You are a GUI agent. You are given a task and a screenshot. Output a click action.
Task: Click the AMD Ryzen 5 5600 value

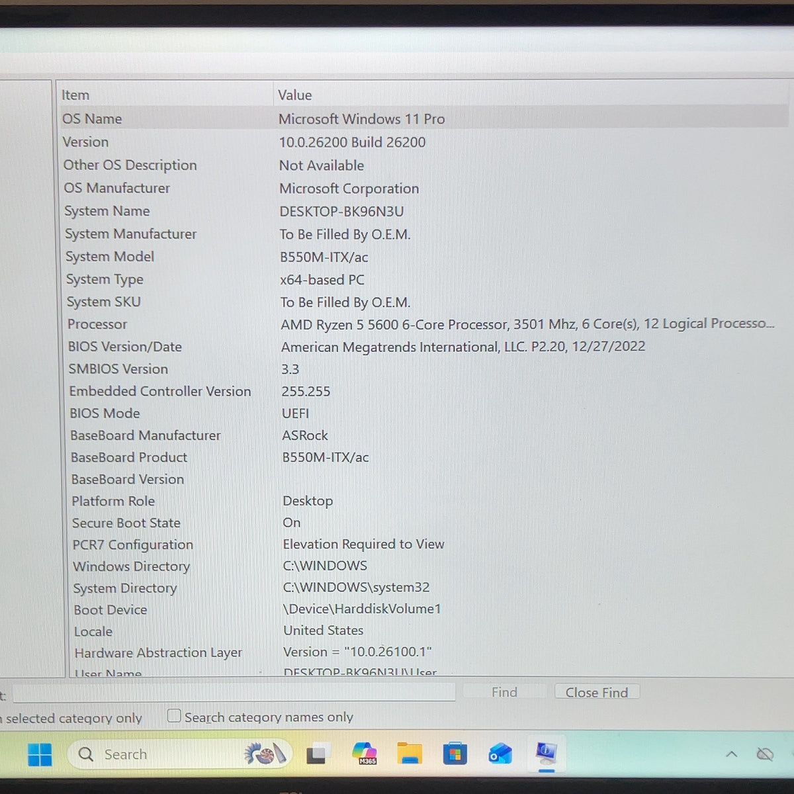(527, 324)
